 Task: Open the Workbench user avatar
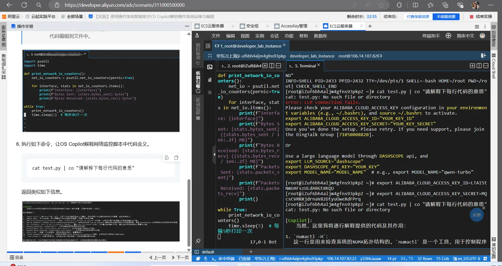(x=482, y=35)
